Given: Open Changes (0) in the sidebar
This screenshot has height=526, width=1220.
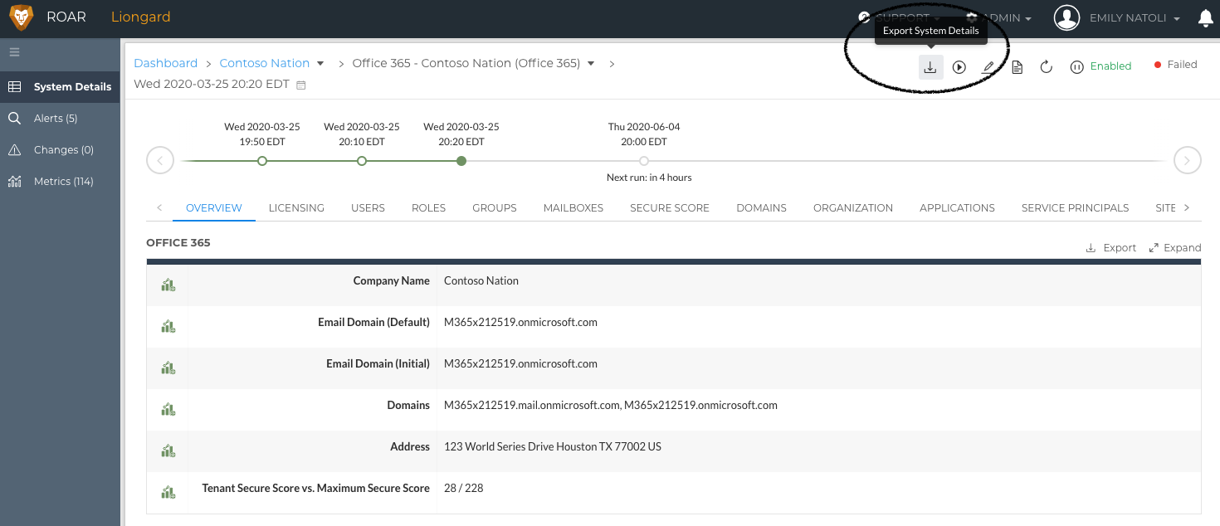Looking at the screenshot, I should click(60, 150).
